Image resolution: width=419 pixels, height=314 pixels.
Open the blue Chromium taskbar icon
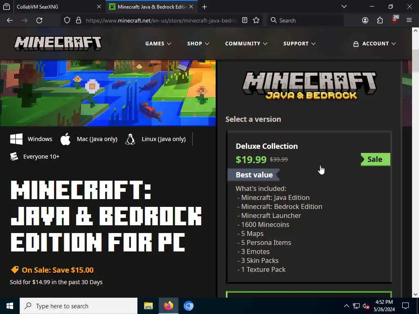click(x=188, y=306)
